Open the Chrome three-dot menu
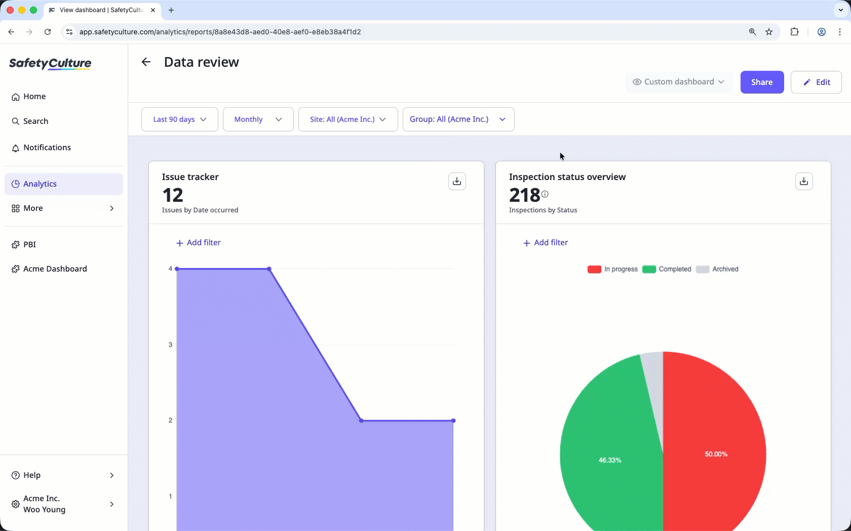851x531 pixels. pyautogui.click(x=840, y=32)
